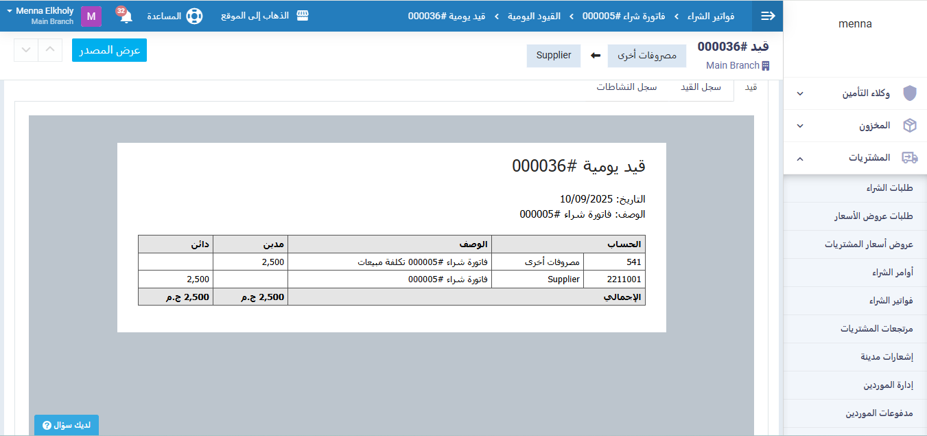Image resolution: width=927 pixels, height=436 pixels.
Task: Click the Supplier cell in the table
Action: (x=538, y=279)
